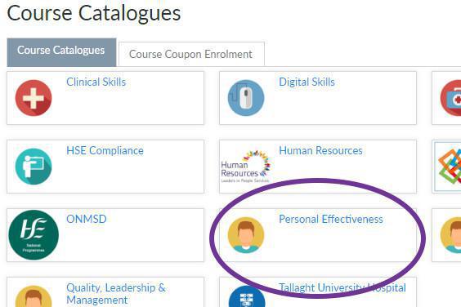Open the Clinical Skills catalogue link
This screenshot has height=307, width=461.
[96, 82]
